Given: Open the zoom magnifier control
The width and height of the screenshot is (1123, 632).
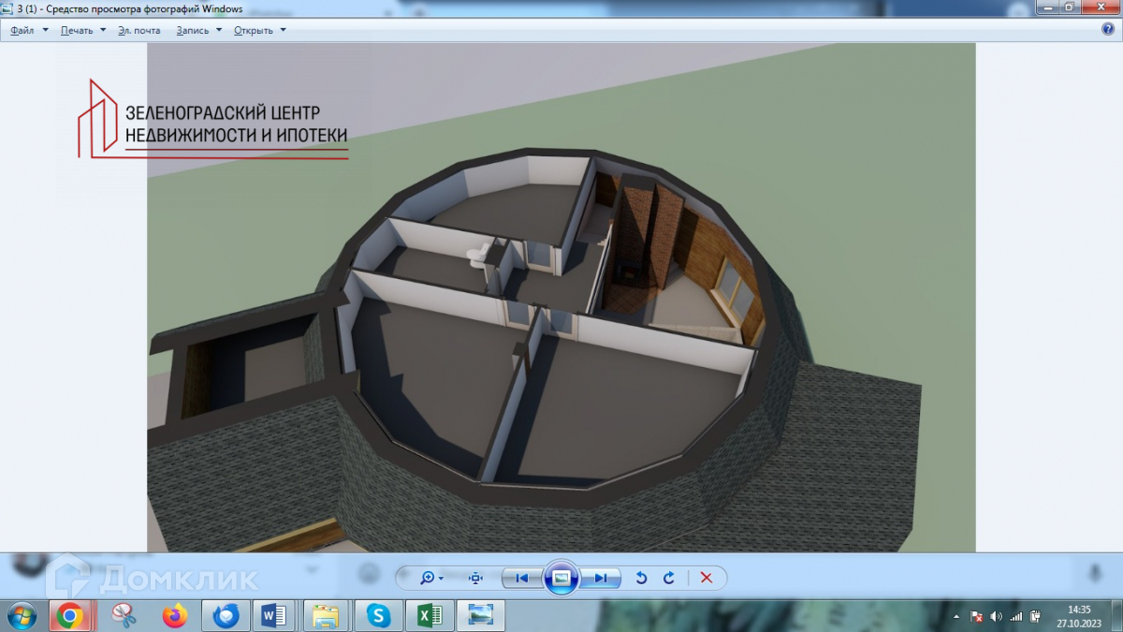Looking at the screenshot, I should coord(430,578).
